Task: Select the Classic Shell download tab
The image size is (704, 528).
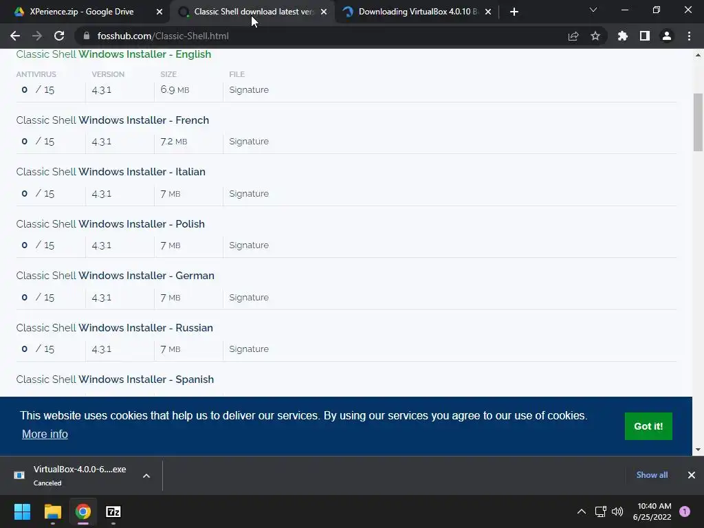Action: 254,12
